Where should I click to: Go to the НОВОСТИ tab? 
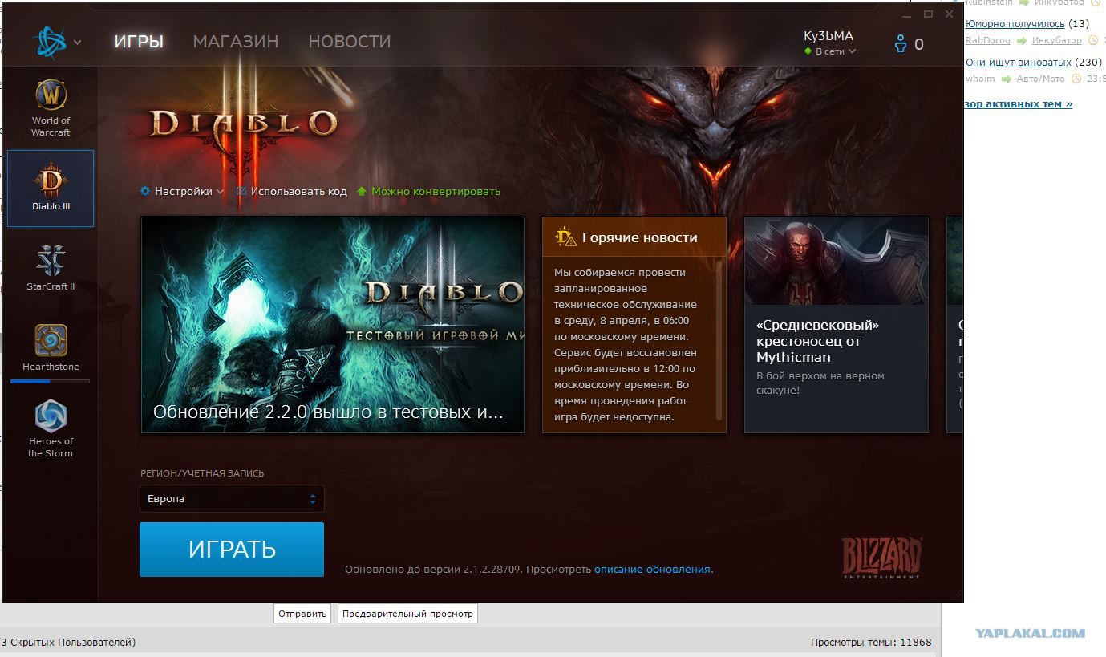350,41
